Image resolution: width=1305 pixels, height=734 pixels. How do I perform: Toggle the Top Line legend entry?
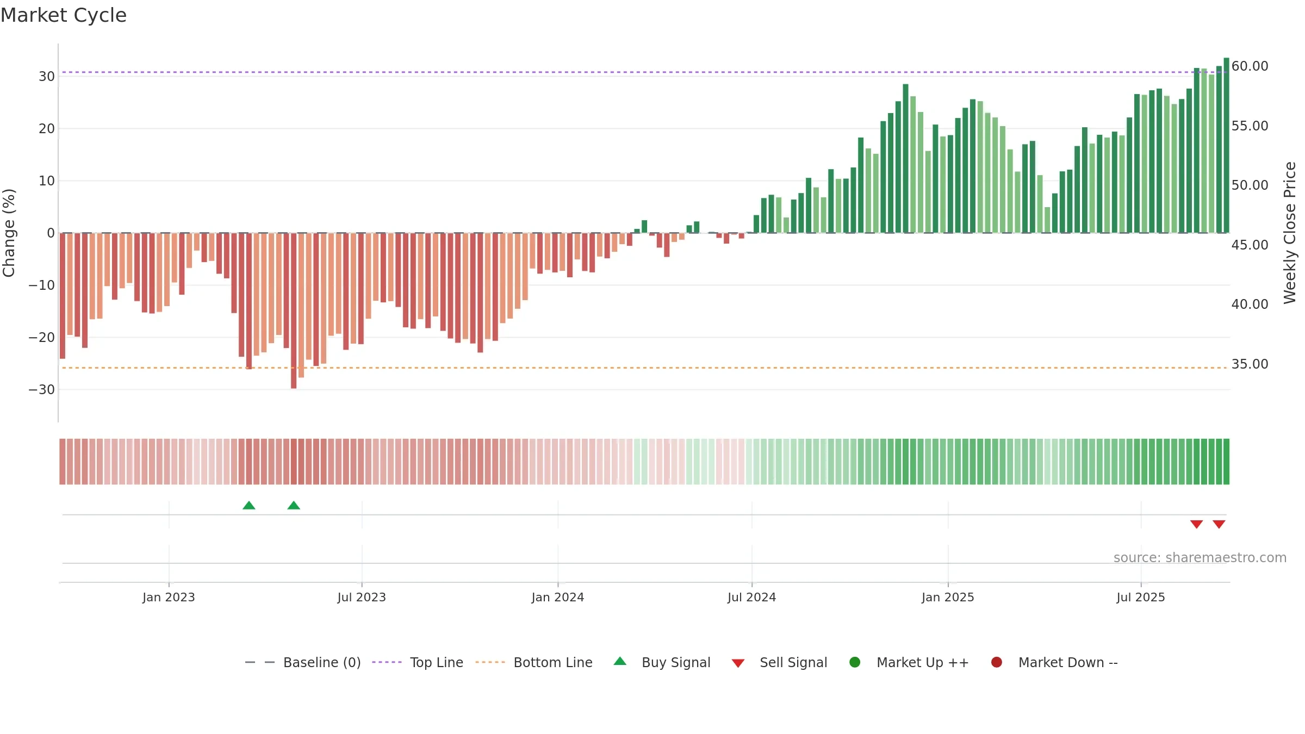(x=418, y=662)
